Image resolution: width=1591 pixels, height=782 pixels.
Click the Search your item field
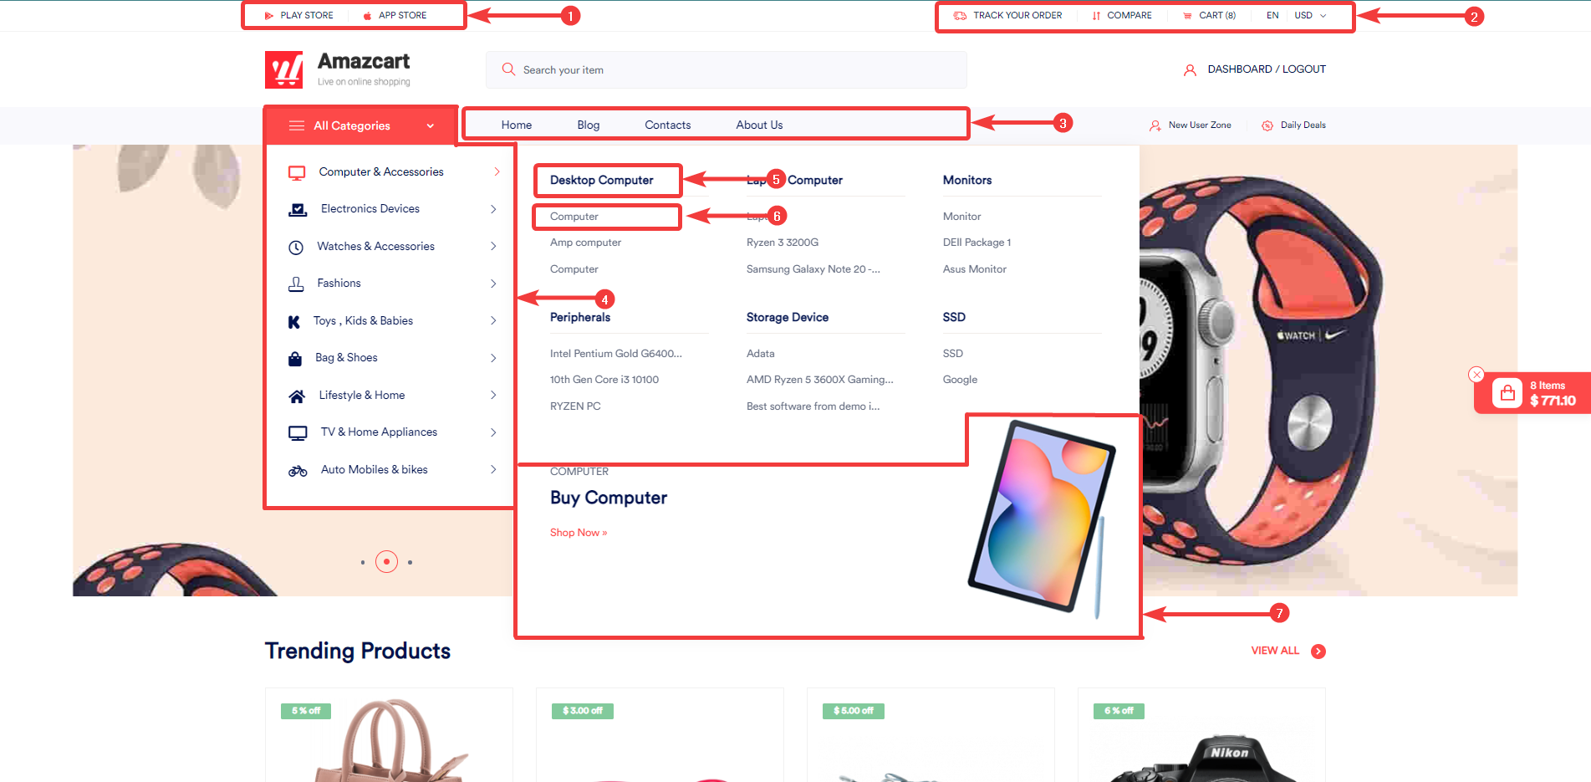[726, 69]
